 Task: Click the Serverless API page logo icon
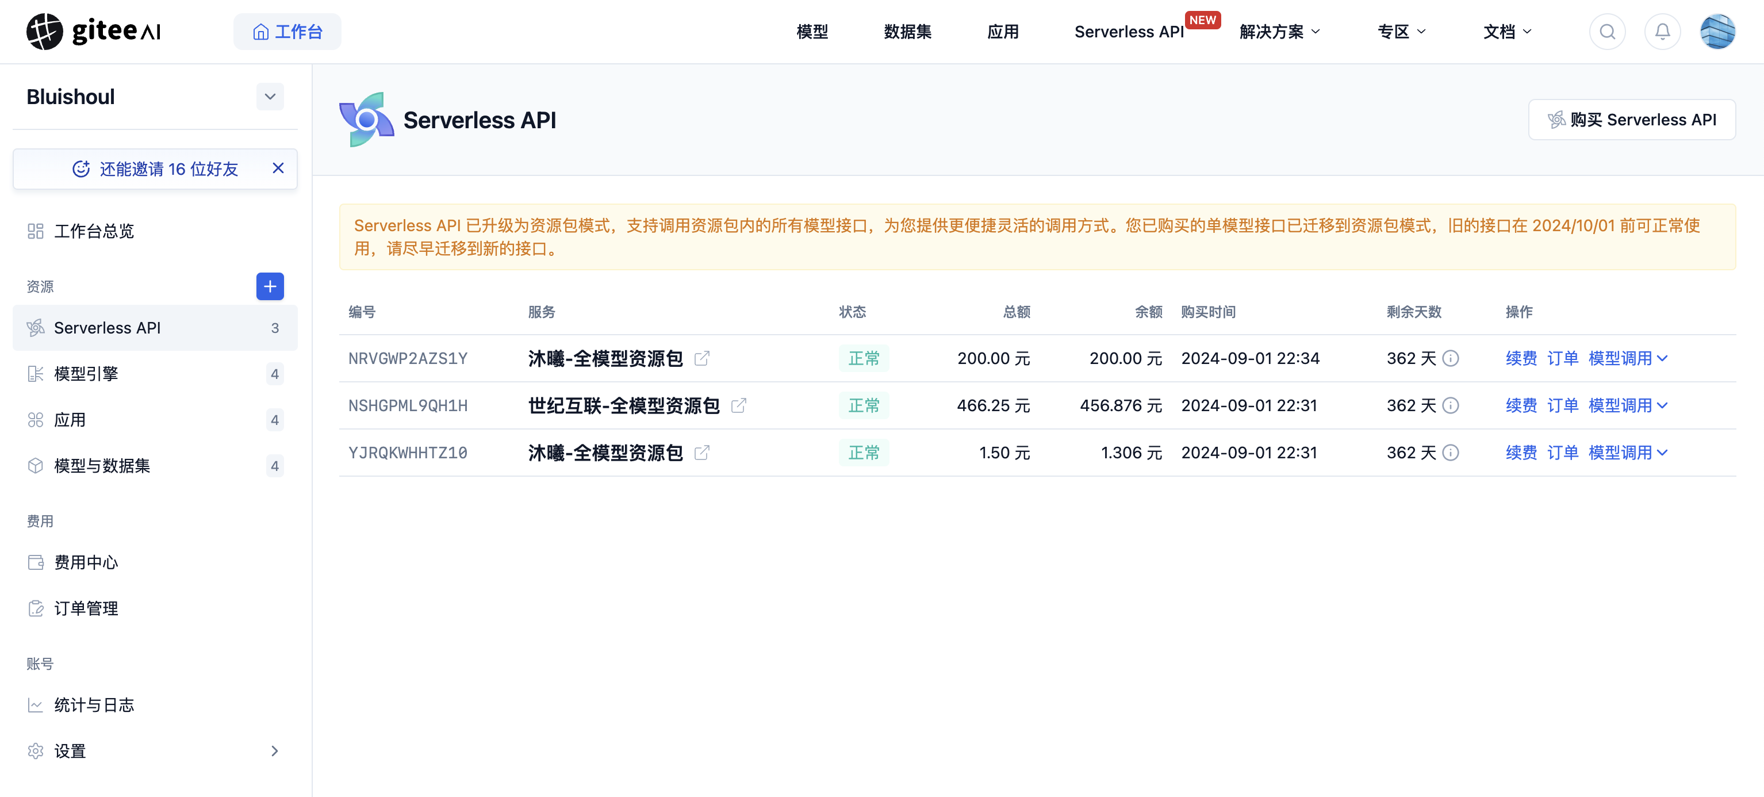[x=366, y=120]
